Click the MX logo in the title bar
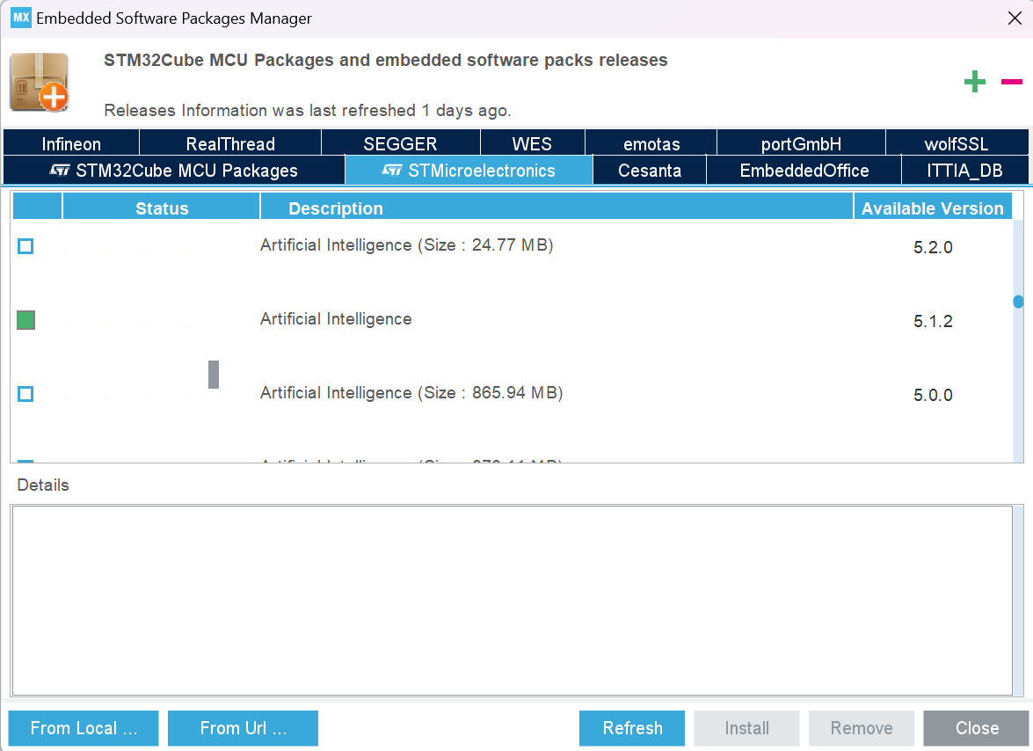Viewport: 1033px width, 751px height. click(19, 17)
